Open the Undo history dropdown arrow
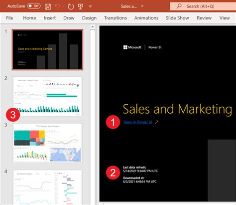Viewport: 236px width, 205px height. point(63,6)
